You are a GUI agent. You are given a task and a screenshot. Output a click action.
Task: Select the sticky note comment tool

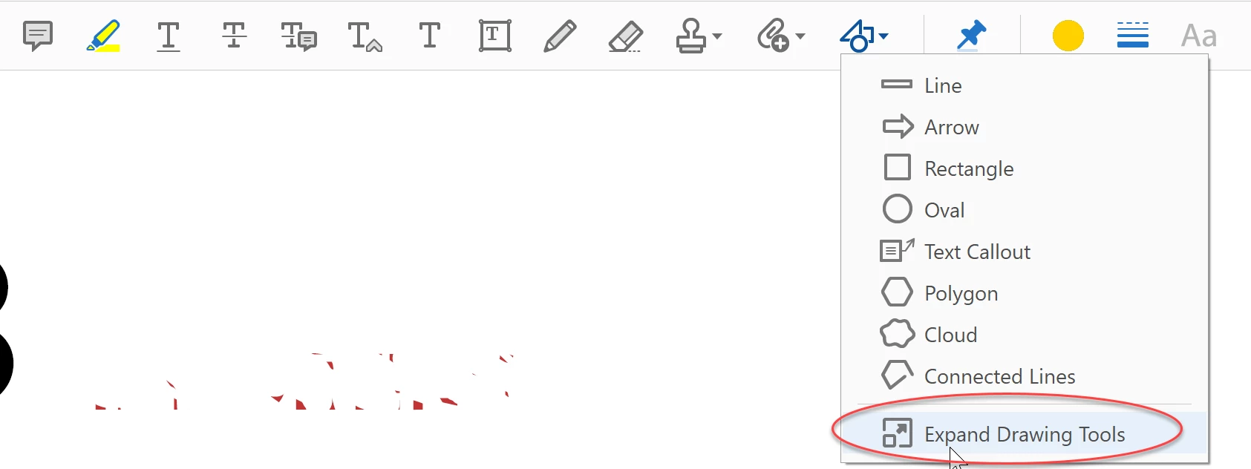point(38,36)
